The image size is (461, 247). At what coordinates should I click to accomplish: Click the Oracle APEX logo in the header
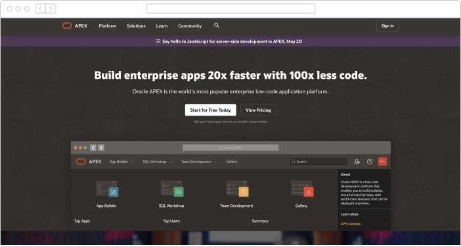pyautogui.click(x=75, y=26)
